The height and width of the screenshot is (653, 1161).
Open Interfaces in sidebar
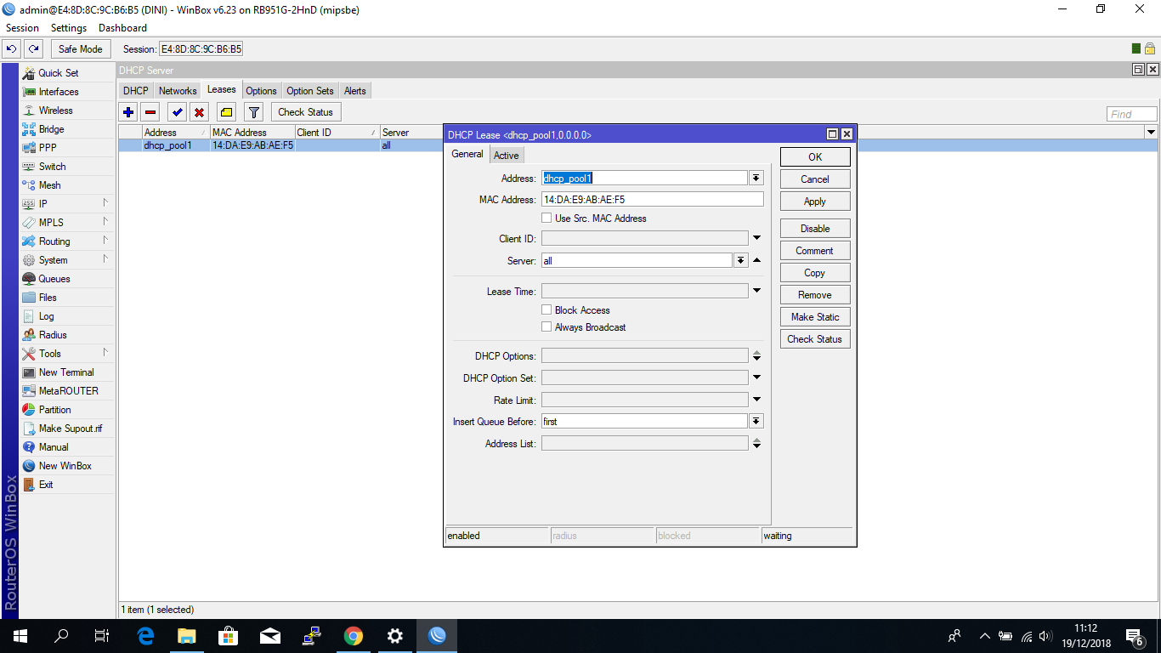[x=66, y=92]
